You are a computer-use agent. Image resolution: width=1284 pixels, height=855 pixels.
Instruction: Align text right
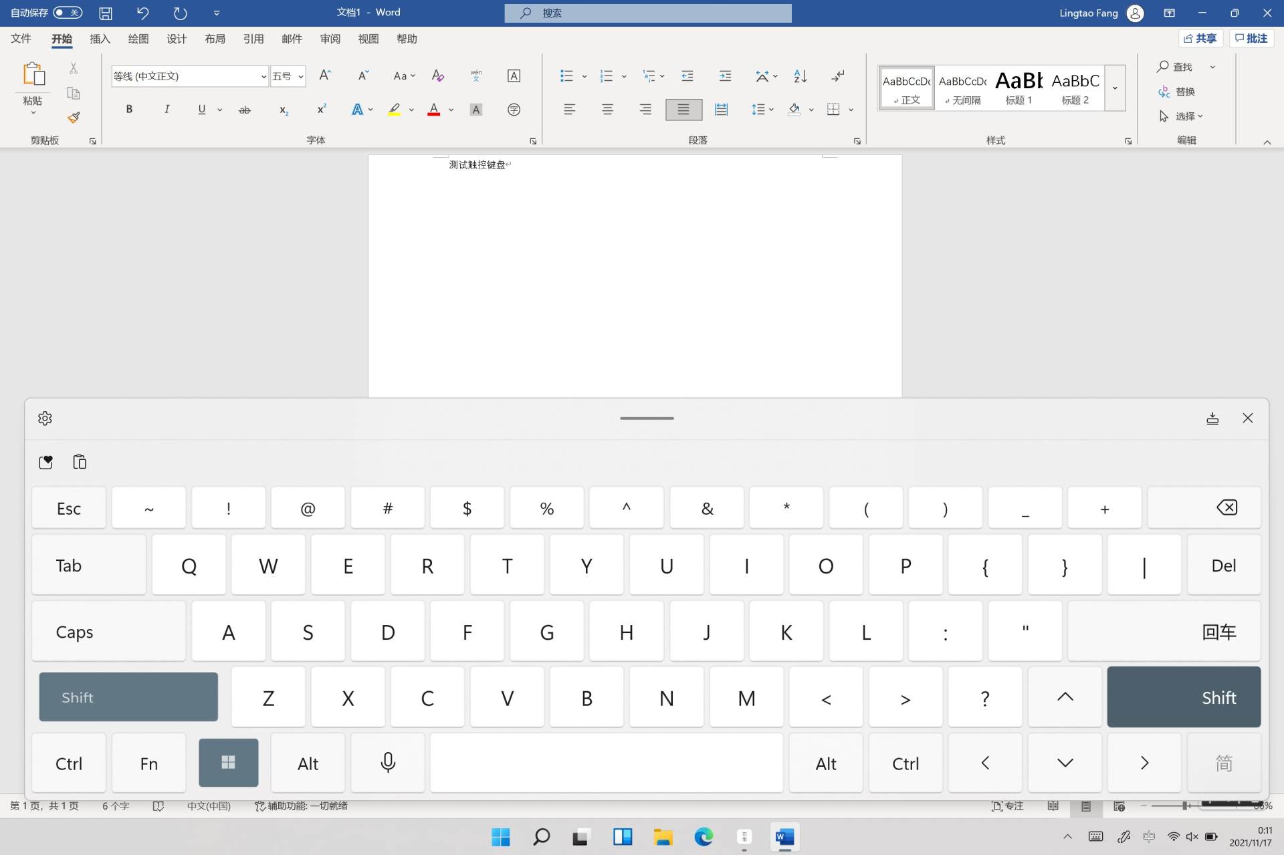click(645, 110)
